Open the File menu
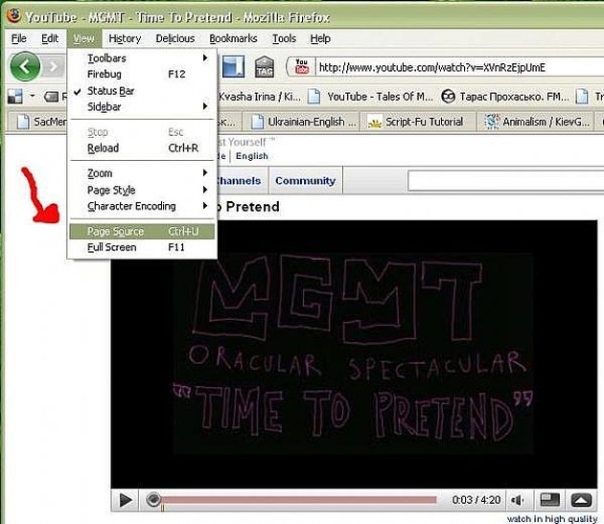This screenshot has width=604, height=524. [x=19, y=38]
